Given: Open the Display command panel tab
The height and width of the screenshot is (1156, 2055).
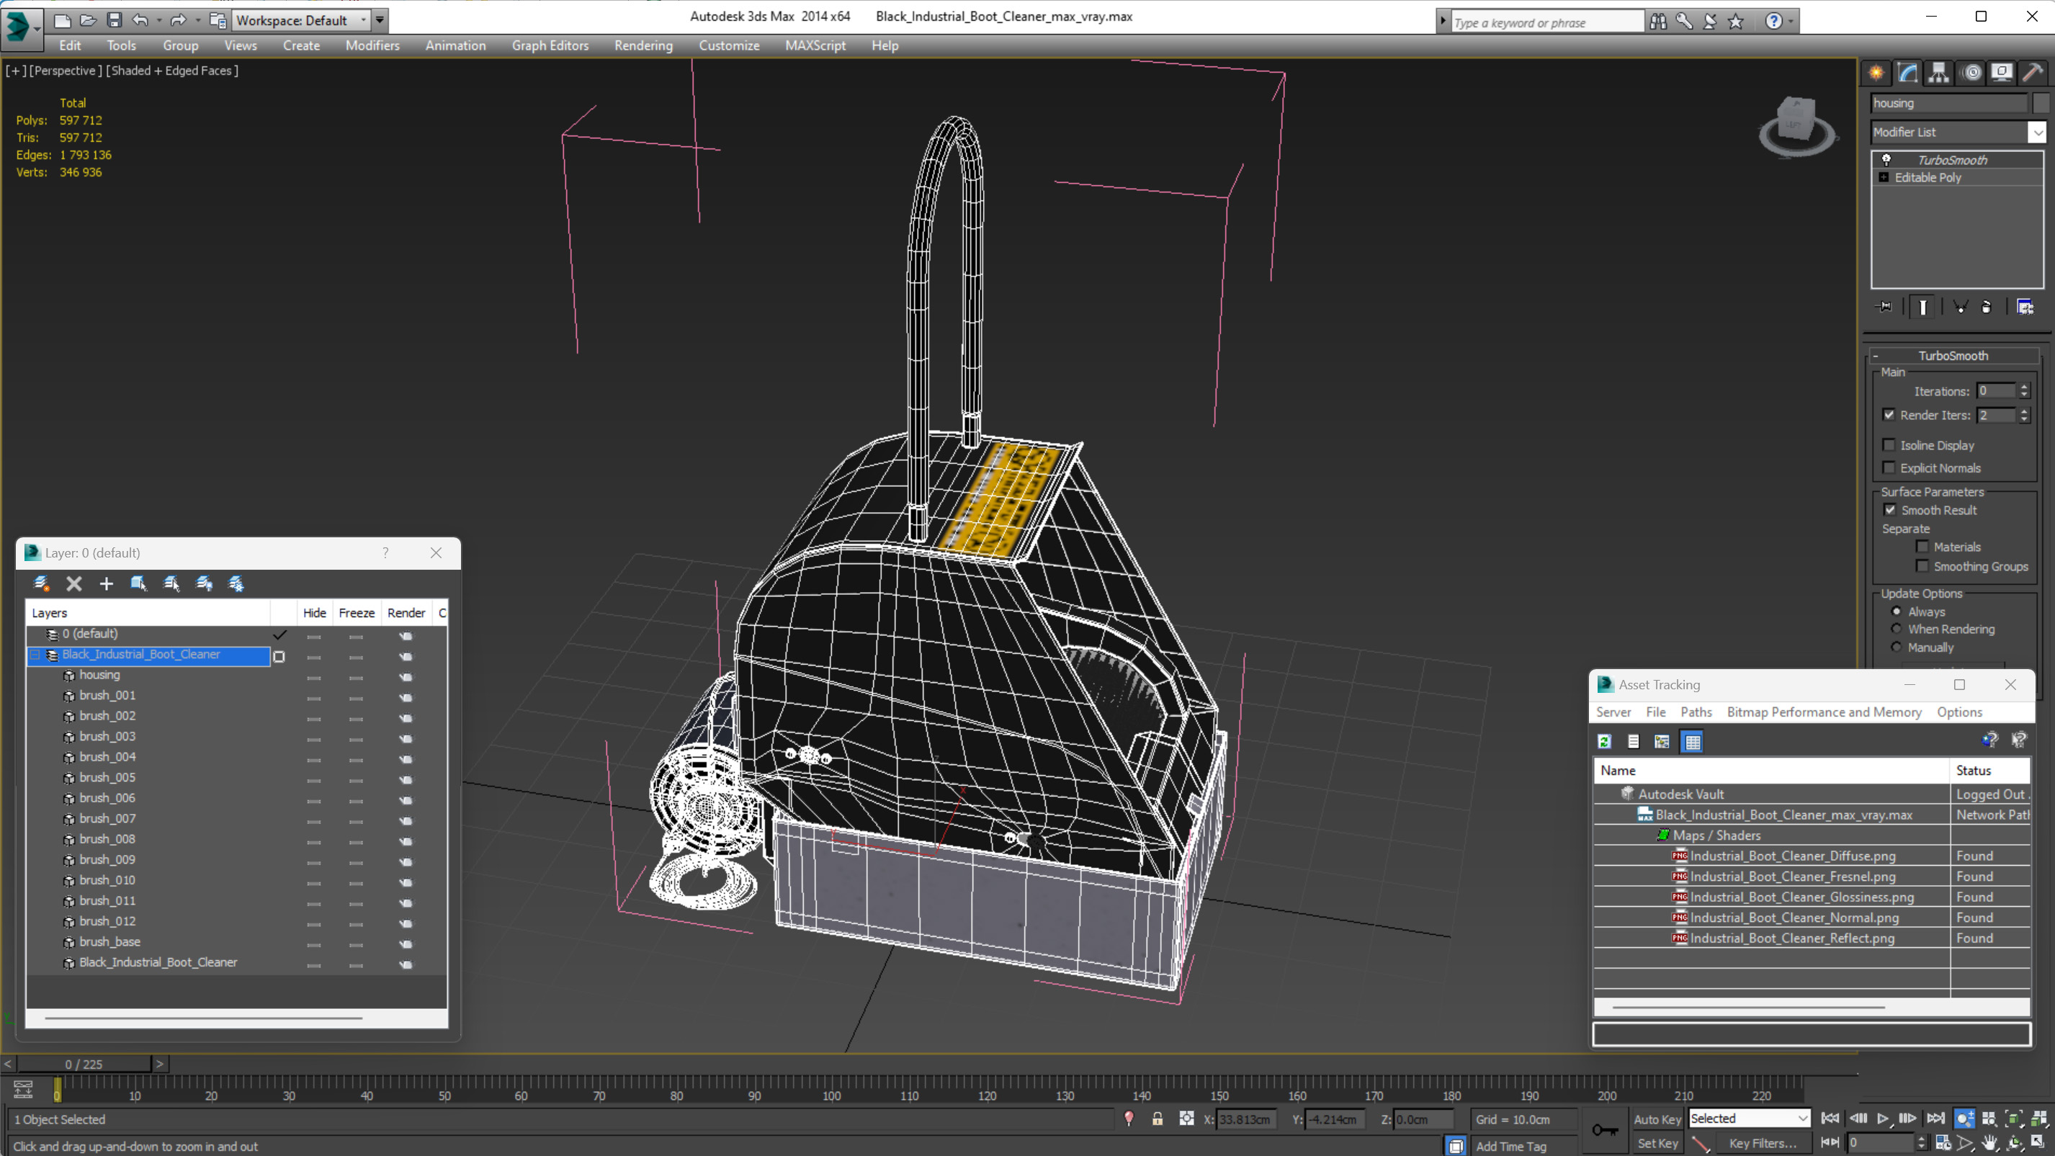Looking at the screenshot, I should coord(2002,73).
